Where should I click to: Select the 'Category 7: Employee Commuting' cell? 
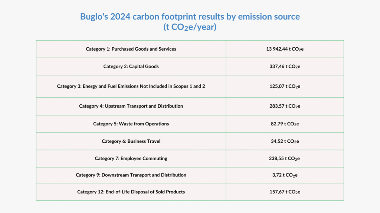click(131, 158)
